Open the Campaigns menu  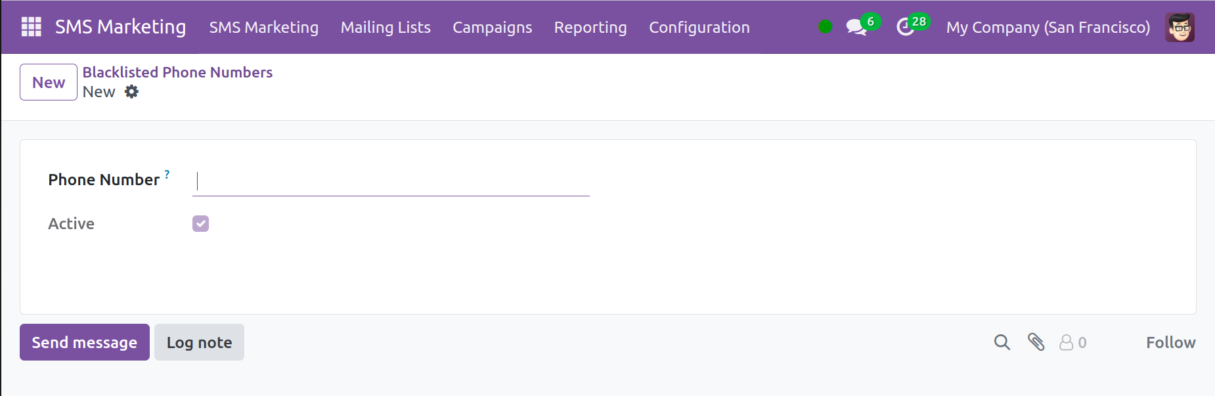coord(492,27)
